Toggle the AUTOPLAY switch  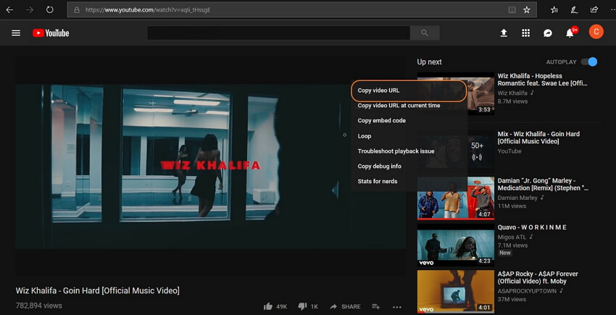click(589, 62)
